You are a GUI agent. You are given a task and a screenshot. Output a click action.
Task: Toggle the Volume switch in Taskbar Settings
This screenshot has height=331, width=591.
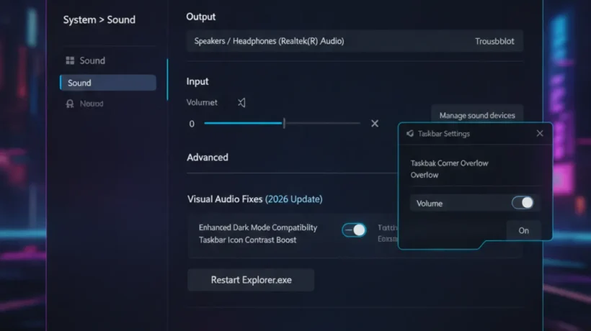pyautogui.click(x=523, y=203)
